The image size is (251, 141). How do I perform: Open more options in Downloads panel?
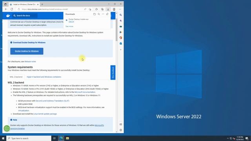click(x=103, y=14)
